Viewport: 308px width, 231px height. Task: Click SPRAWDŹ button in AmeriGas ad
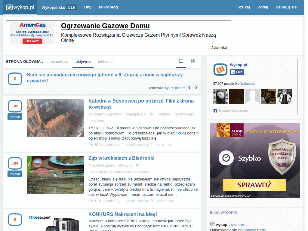[x=32, y=41]
